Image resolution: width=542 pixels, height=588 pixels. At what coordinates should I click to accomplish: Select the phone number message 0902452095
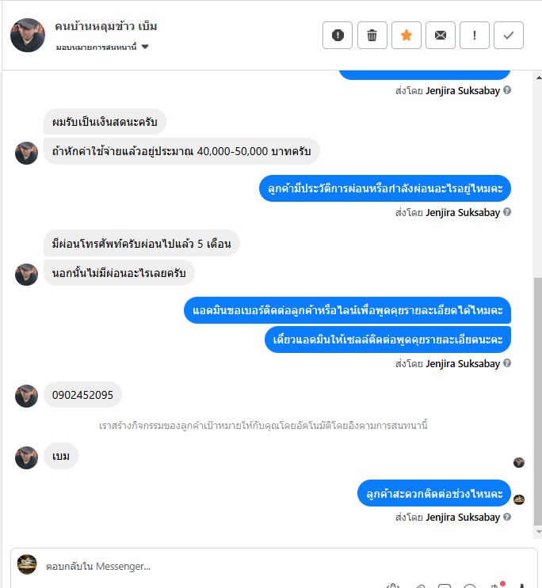[82, 395]
